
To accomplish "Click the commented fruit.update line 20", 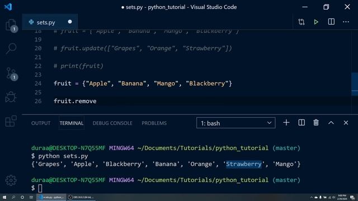I will [x=143, y=49].
